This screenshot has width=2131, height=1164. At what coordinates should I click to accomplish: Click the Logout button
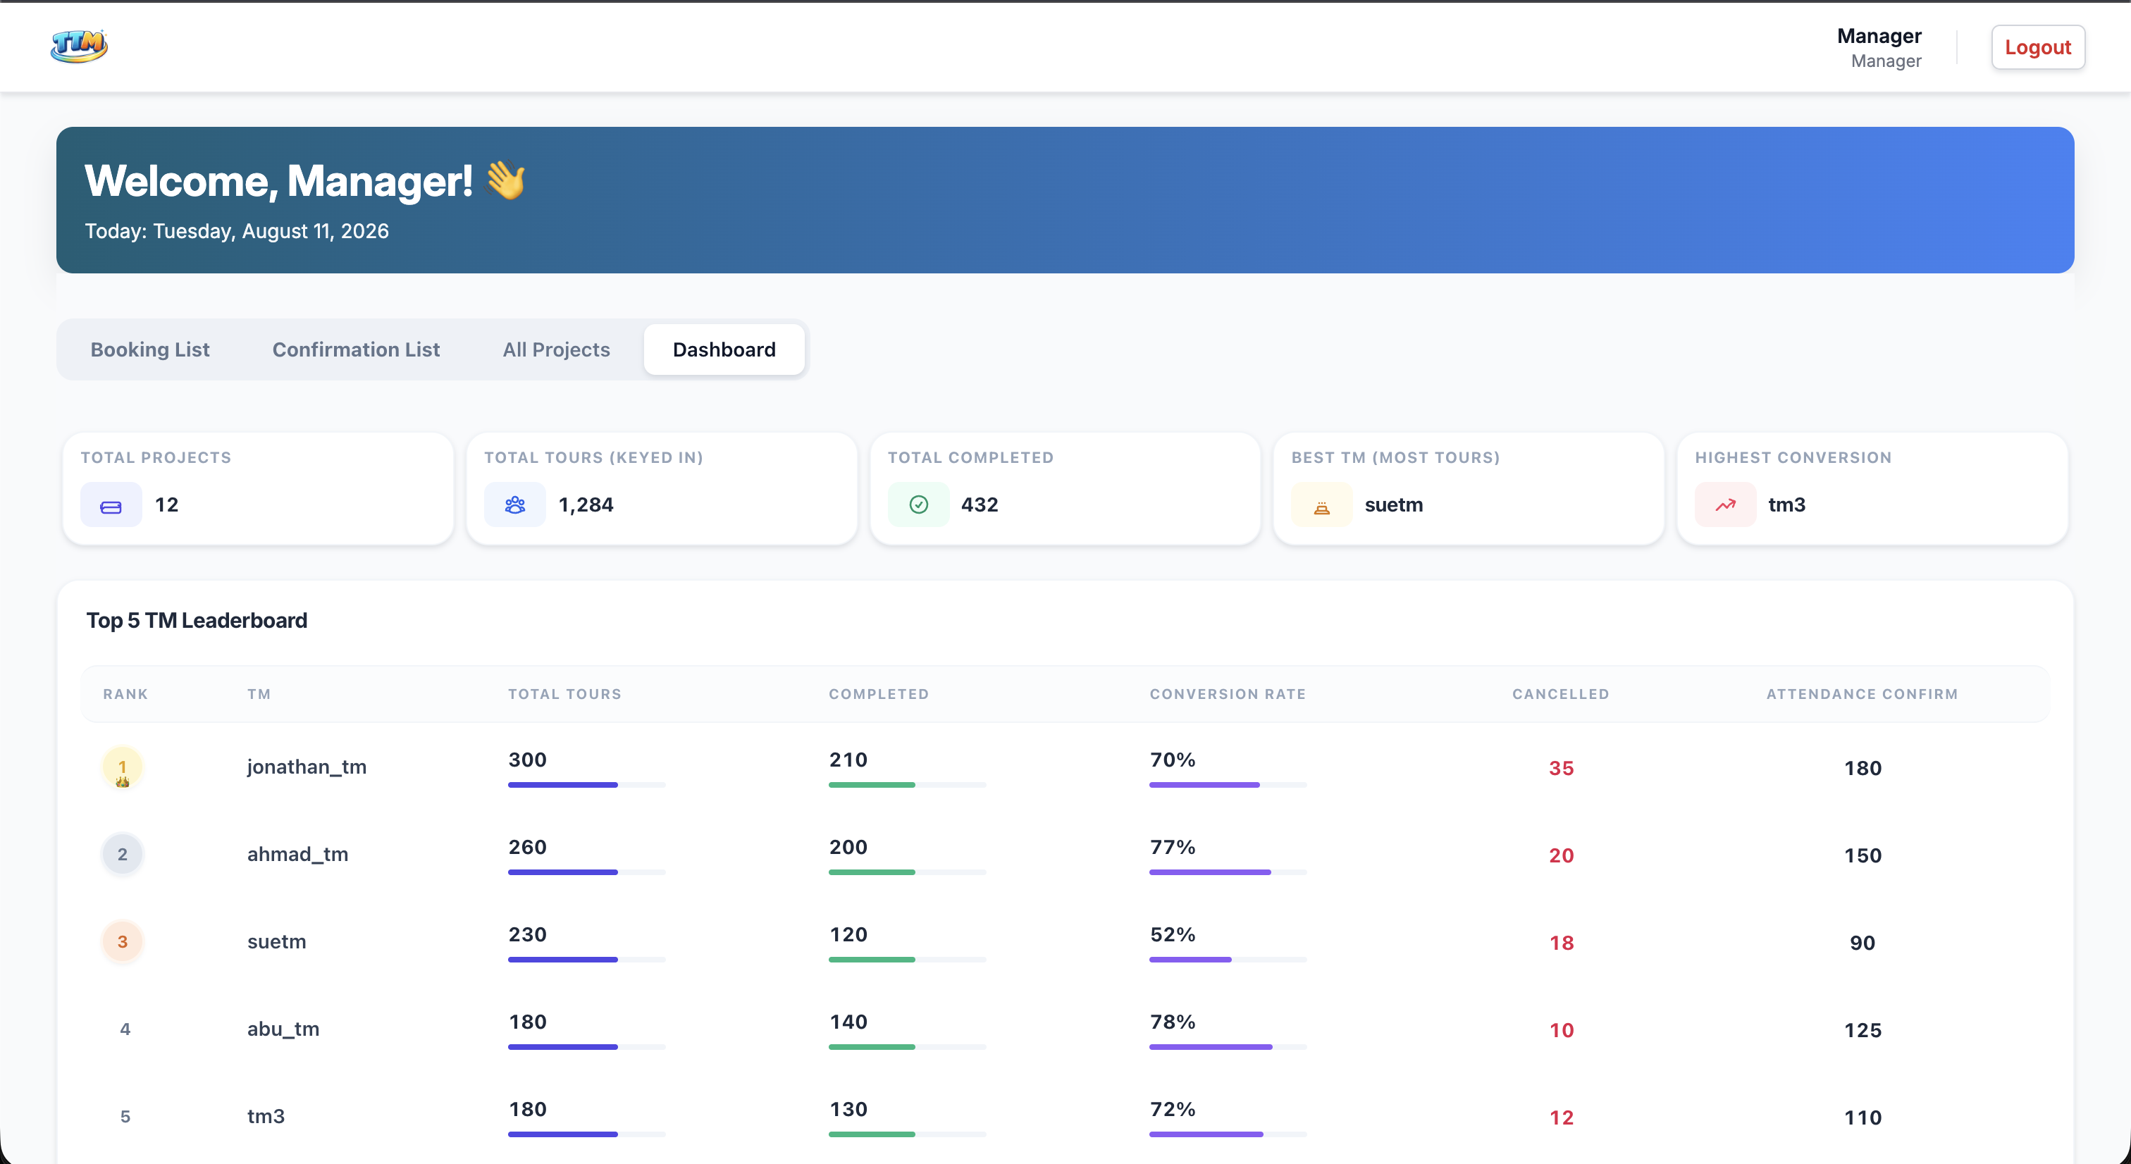tap(2037, 47)
